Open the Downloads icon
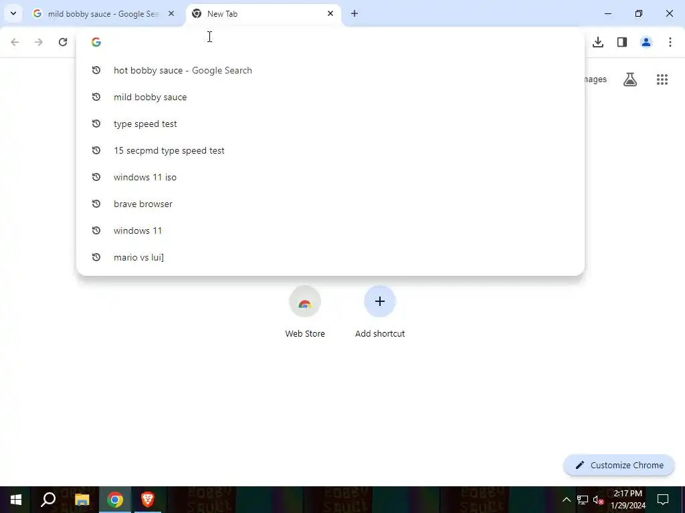Viewport: 685px width, 513px height. pos(598,42)
